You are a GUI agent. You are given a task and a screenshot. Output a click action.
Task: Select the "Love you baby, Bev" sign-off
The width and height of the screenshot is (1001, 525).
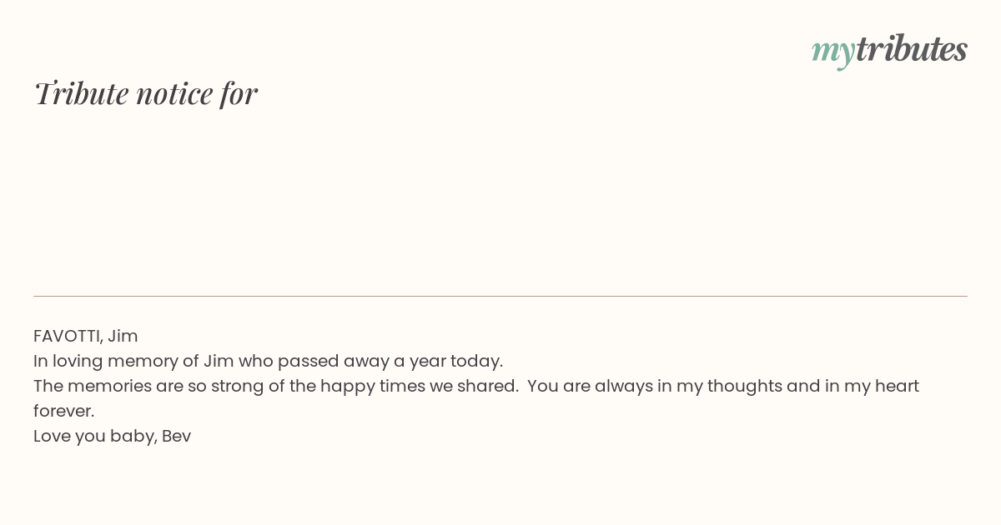point(113,436)
